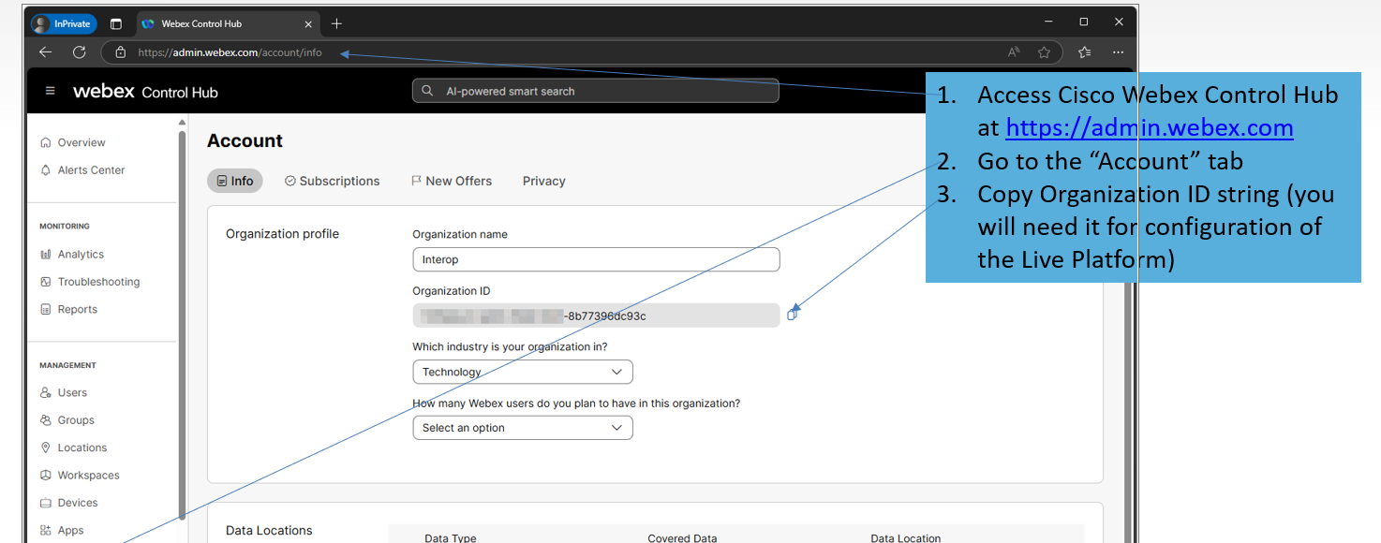Open a new browser tab
This screenshot has width=1381, height=543.
coord(336,23)
